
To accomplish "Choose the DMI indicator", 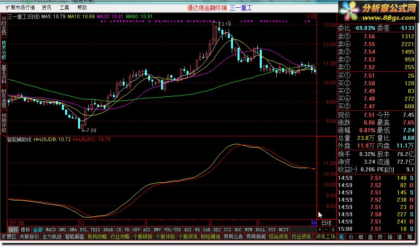I will coord(62,230).
